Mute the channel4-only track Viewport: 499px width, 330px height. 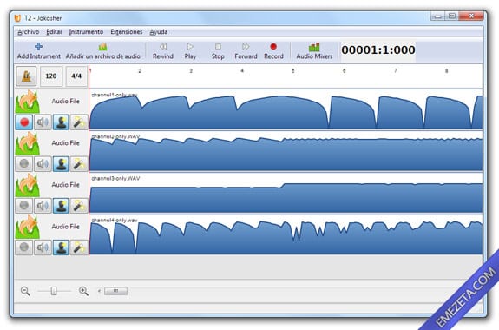point(43,247)
